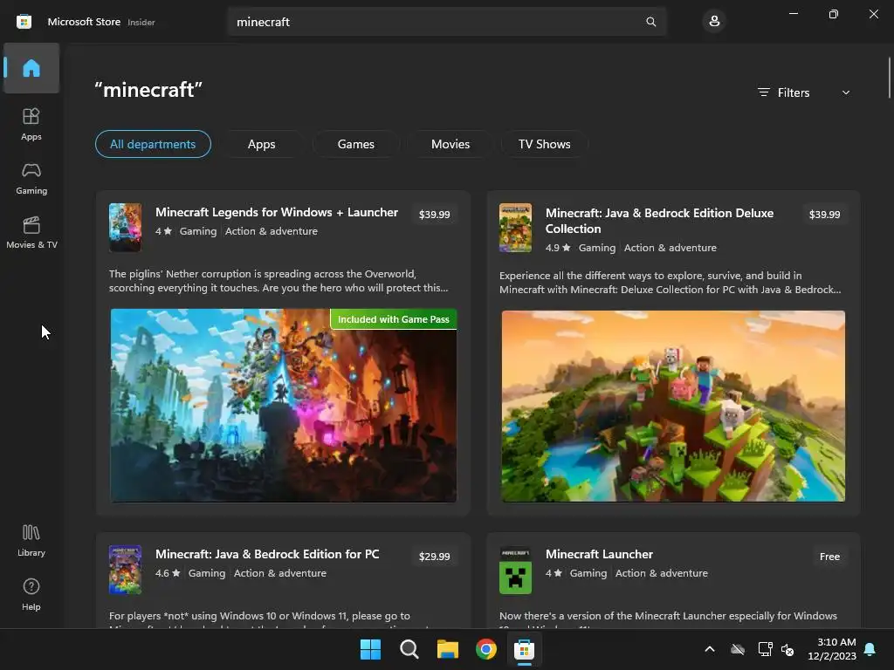
Task: Go to the Home sidebar icon
Action: [x=31, y=68]
